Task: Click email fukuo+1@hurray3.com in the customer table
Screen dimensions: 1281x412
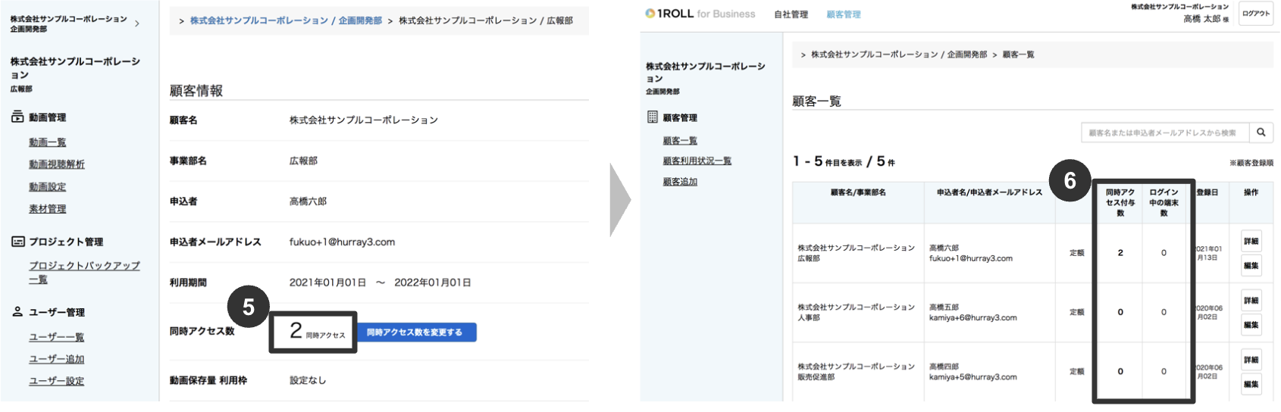Action: 971,258
